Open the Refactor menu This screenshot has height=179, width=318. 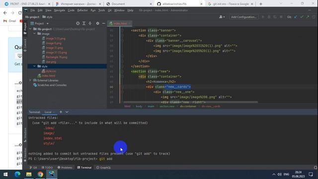click(x=82, y=10)
